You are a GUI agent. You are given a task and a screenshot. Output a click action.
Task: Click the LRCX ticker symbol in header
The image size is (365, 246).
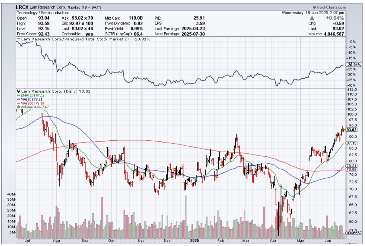22,7
